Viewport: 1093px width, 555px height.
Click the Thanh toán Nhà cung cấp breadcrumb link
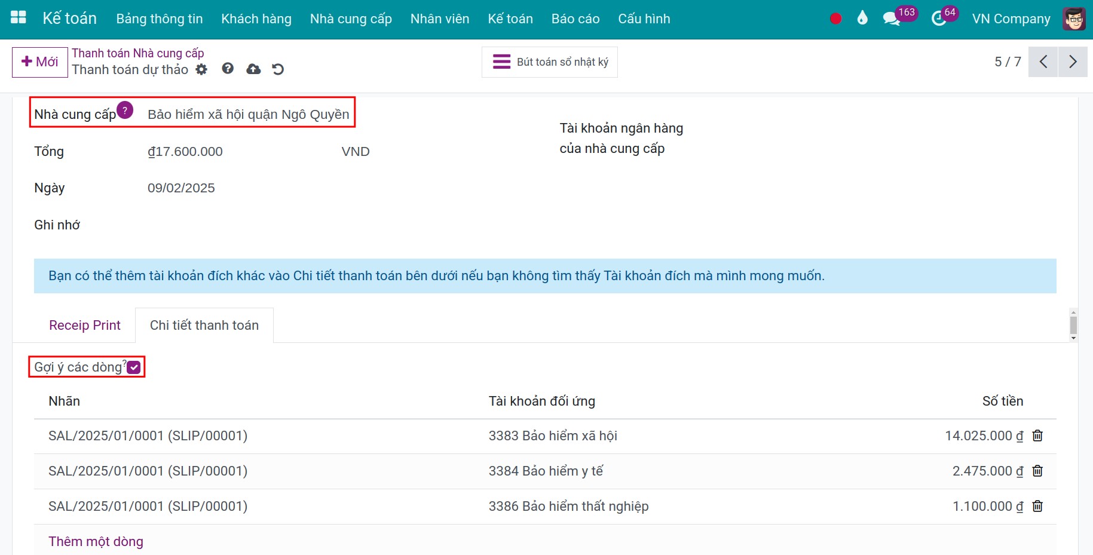(x=138, y=53)
